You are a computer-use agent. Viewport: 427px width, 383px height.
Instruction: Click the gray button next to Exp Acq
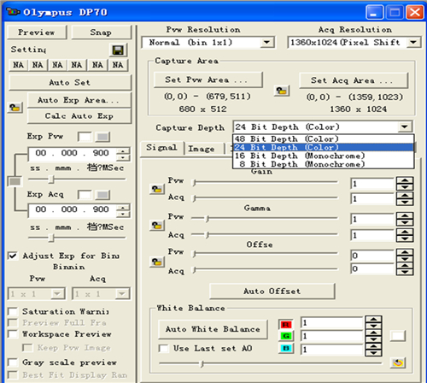click(102, 195)
